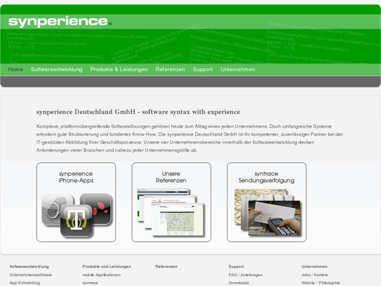Viewport: 381px width, 286px height.
Task: Go to Referenzen in the navigation bar
Action: coord(170,69)
